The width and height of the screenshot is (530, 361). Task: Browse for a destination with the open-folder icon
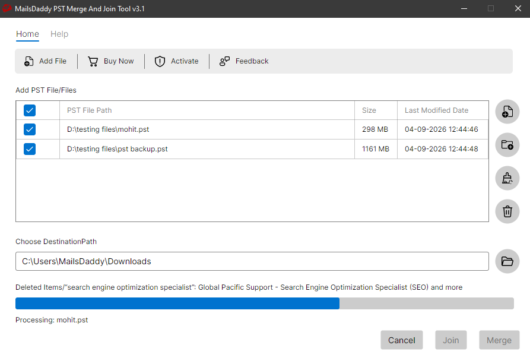tap(507, 261)
